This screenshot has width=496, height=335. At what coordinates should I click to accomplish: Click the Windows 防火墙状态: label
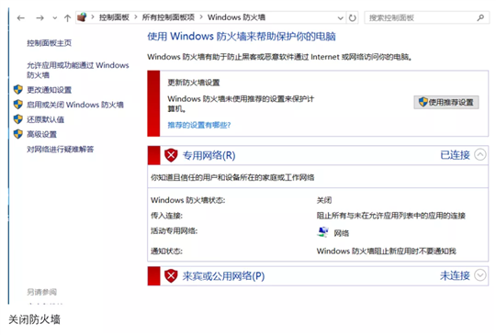(188, 200)
